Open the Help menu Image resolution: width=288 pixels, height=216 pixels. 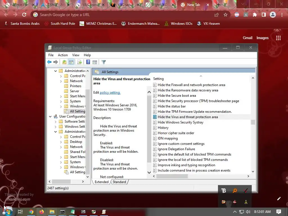(87, 55)
